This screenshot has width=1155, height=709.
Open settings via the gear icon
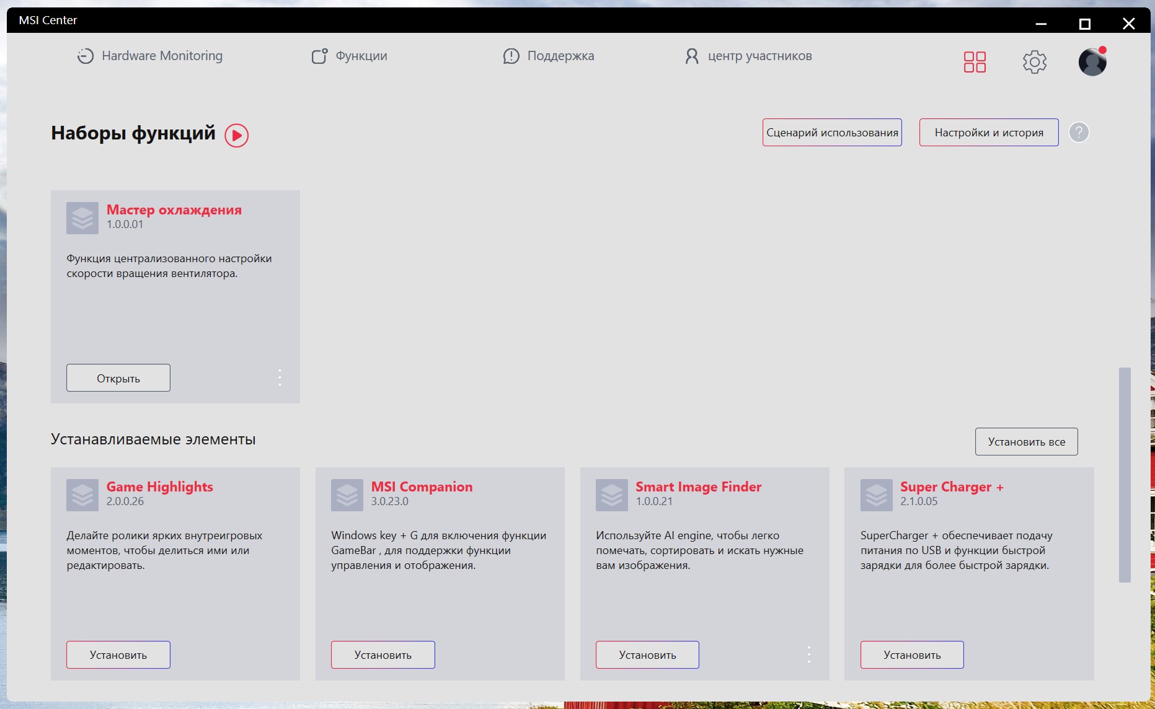click(1034, 62)
